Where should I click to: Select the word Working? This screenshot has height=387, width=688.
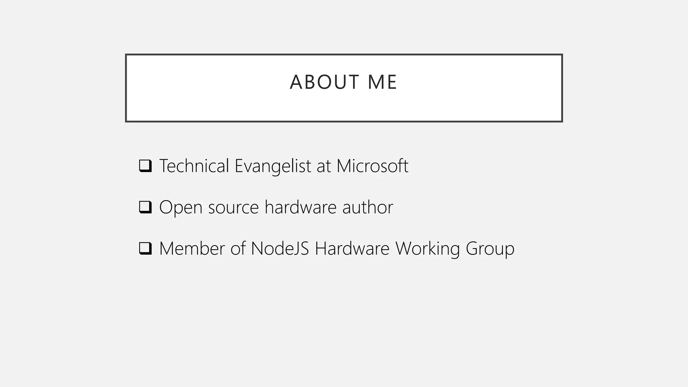point(427,249)
